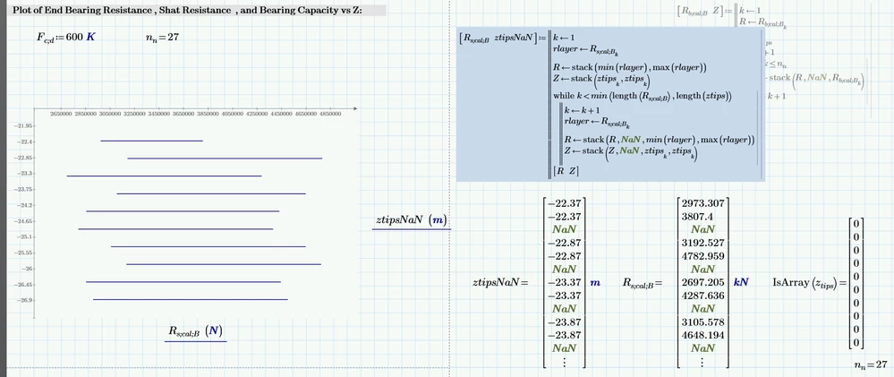
Task: Click the faded [R_b;cal;B Z] program header
Action: click(700, 10)
